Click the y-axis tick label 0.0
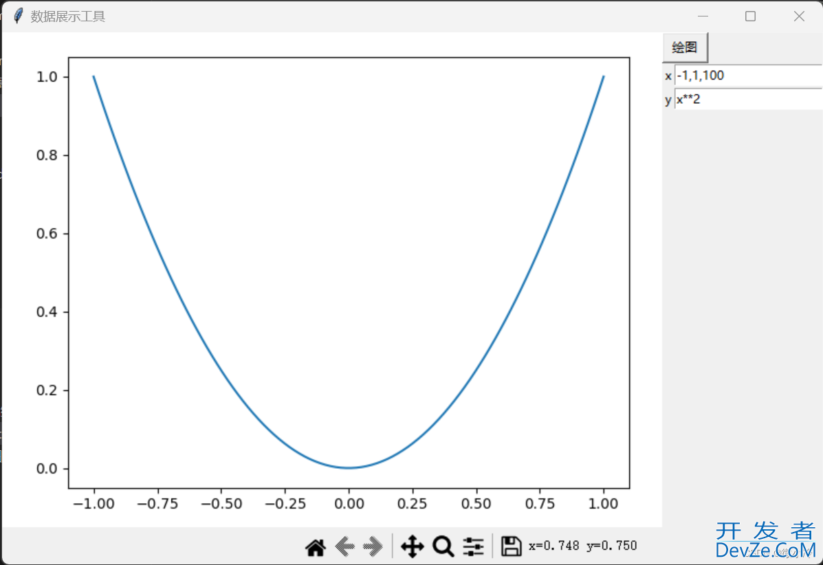The height and width of the screenshot is (565, 823). 47,469
